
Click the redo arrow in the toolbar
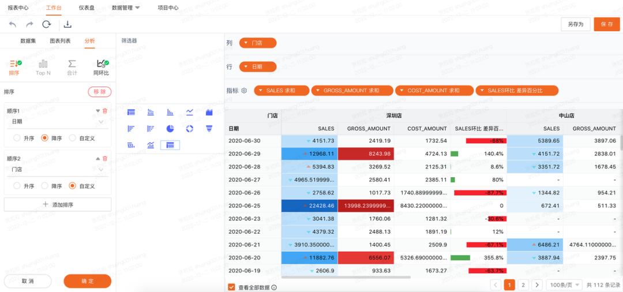pos(29,25)
